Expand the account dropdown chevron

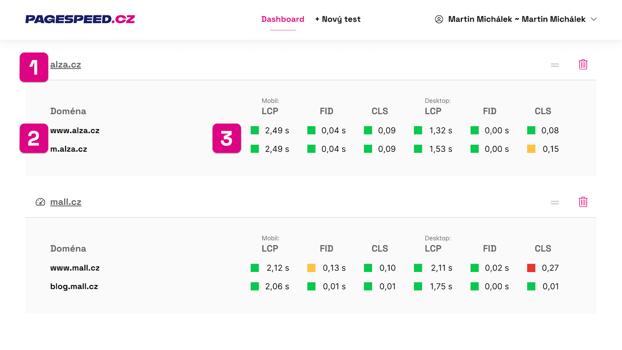tap(594, 19)
